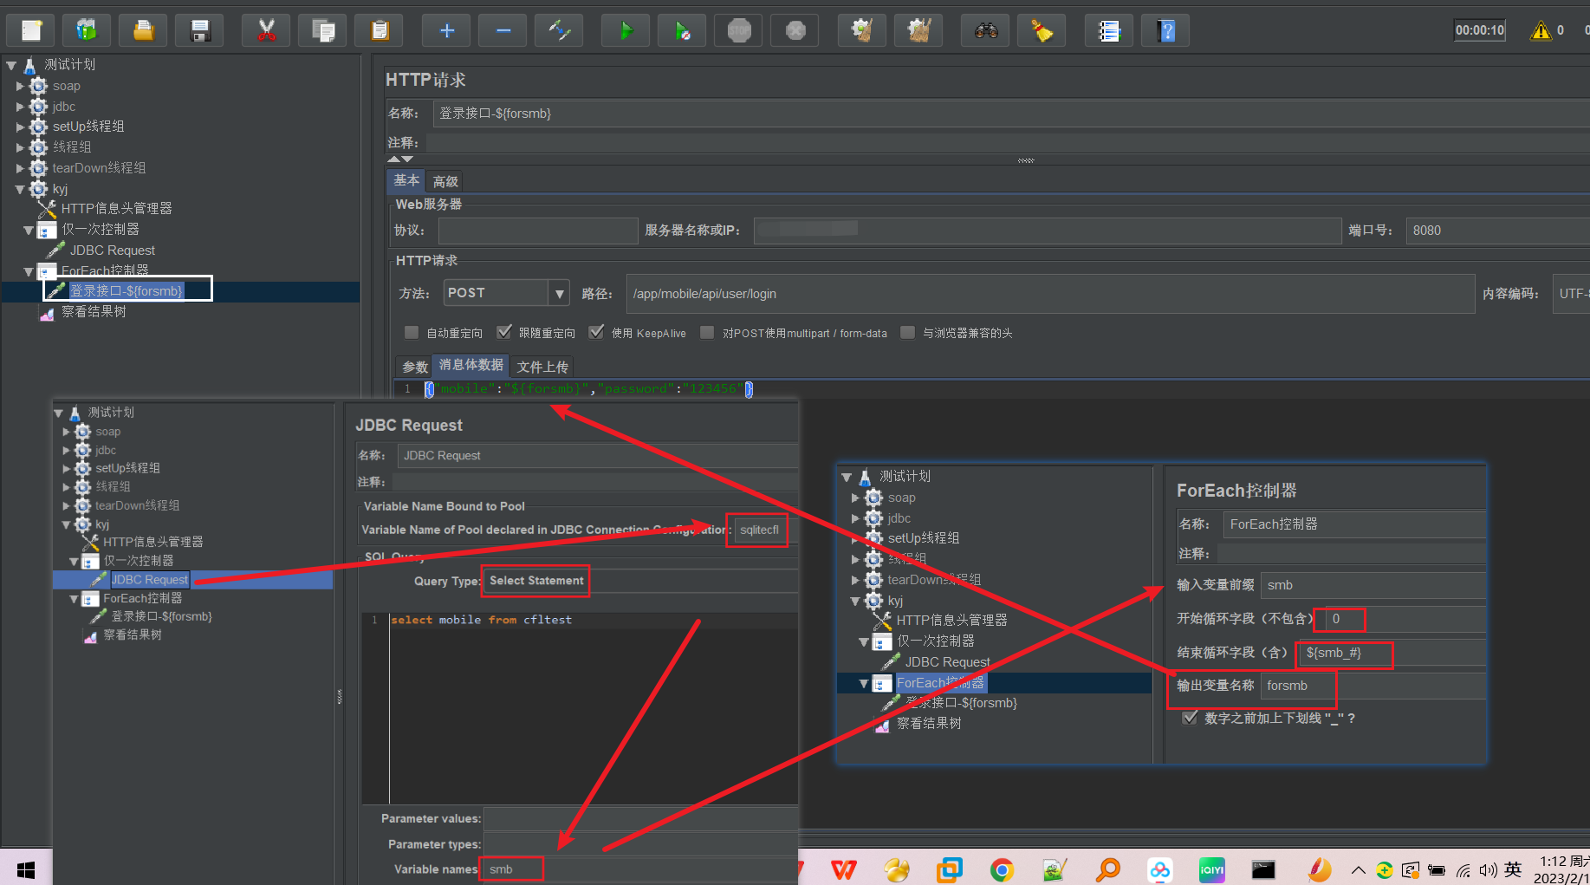Viewport: 1590px width, 885px height.
Task: Click the 服务器名称或IP input field
Action: (1048, 231)
